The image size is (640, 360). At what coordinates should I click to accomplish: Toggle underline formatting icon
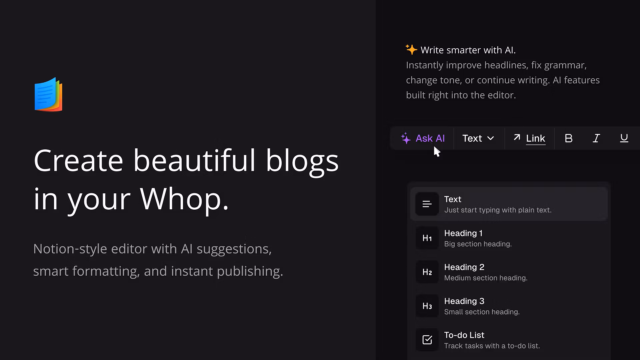click(x=624, y=138)
